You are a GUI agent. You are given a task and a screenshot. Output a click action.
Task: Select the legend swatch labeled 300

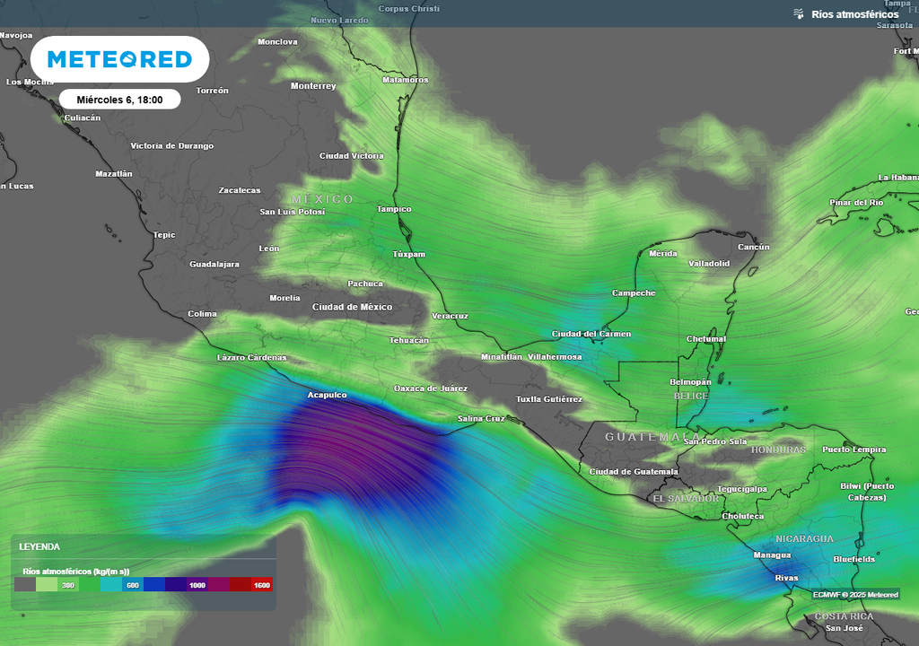tap(67, 585)
